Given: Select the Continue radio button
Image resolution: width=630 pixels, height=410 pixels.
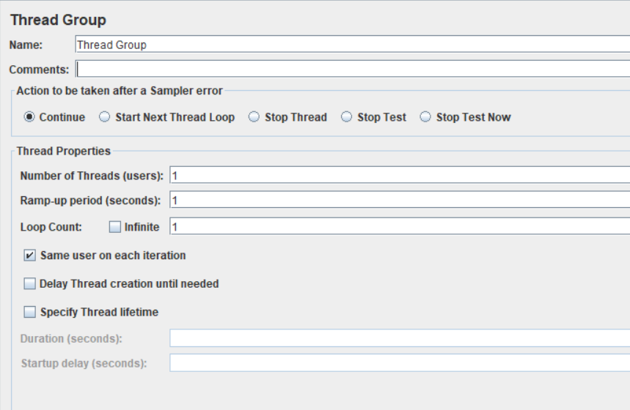Looking at the screenshot, I should coord(29,117).
